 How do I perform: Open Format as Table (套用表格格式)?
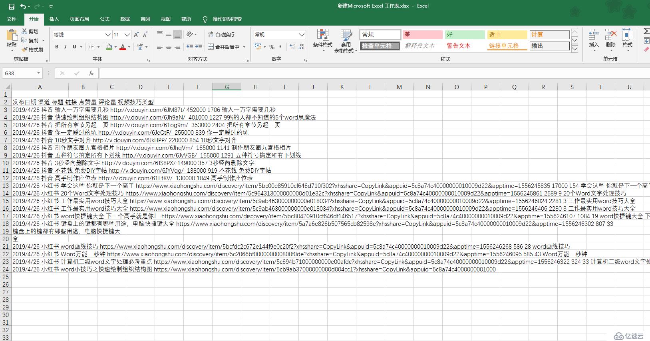pyautogui.click(x=346, y=40)
